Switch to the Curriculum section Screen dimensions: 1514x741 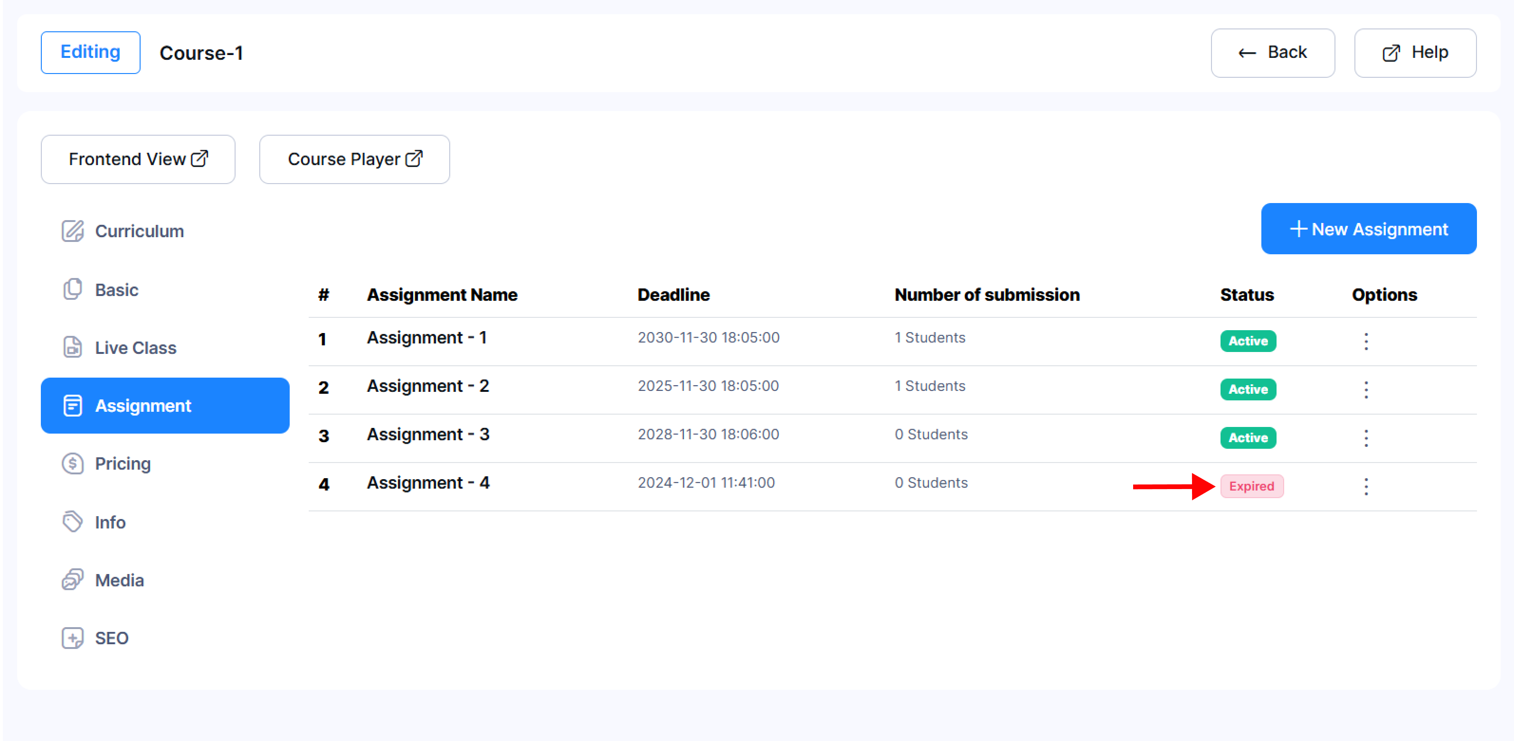pos(139,231)
